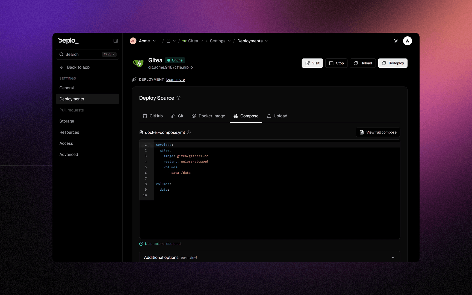Click Deploy Source info icon
Image resolution: width=472 pixels, height=295 pixels.
click(178, 98)
